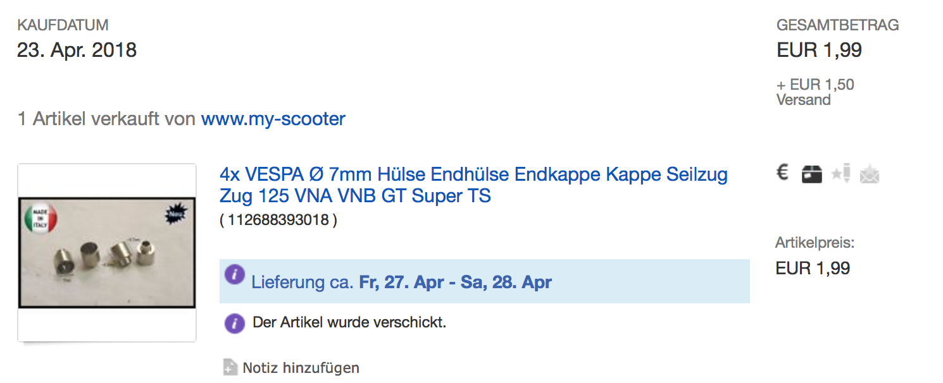The height and width of the screenshot is (383, 943).
Task: Click the leave feedback star-pencil icon
Action: pyautogui.click(x=841, y=173)
